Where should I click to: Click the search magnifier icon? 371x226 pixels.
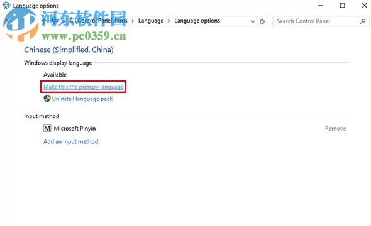[363, 21]
